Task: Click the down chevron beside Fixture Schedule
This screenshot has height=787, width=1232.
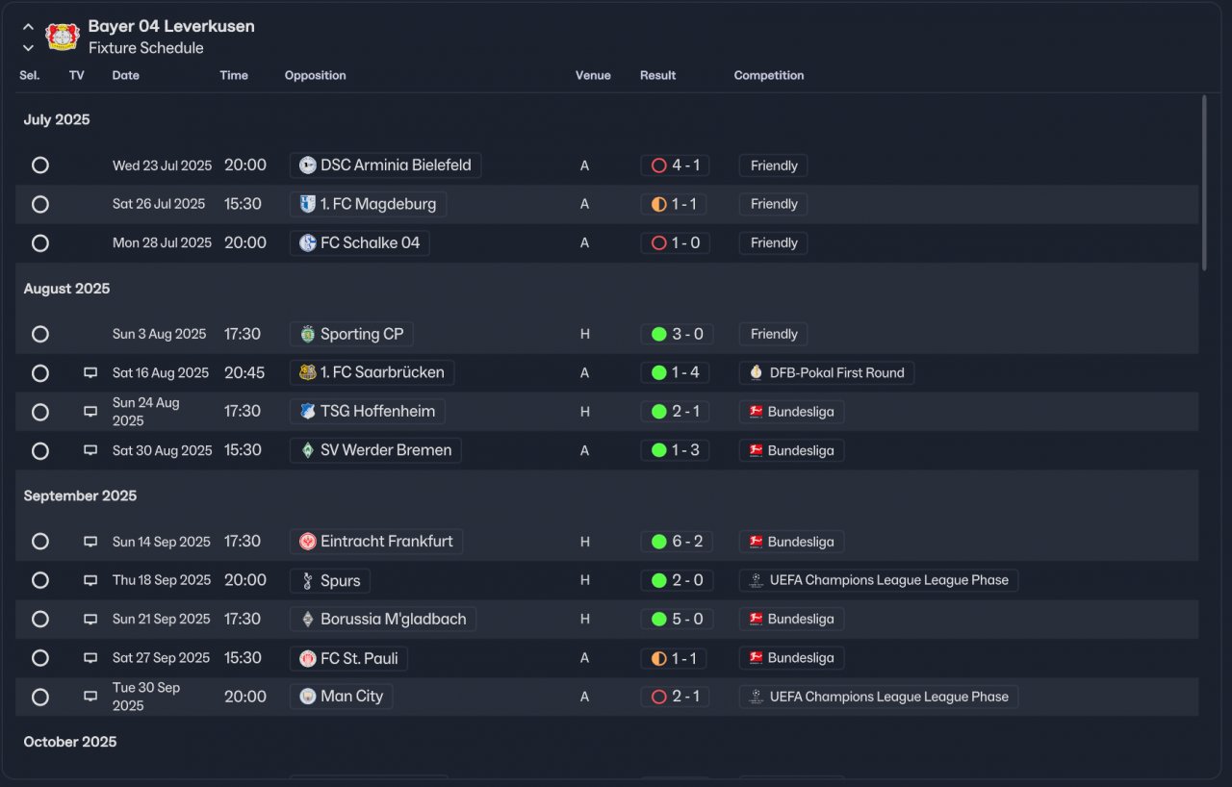Action: [28, 48]
